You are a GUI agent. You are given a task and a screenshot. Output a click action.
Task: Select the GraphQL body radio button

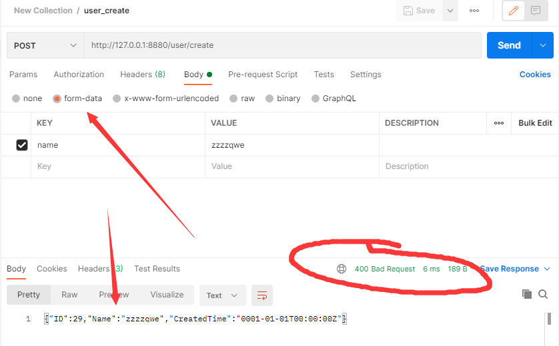[x=315, y=98]
